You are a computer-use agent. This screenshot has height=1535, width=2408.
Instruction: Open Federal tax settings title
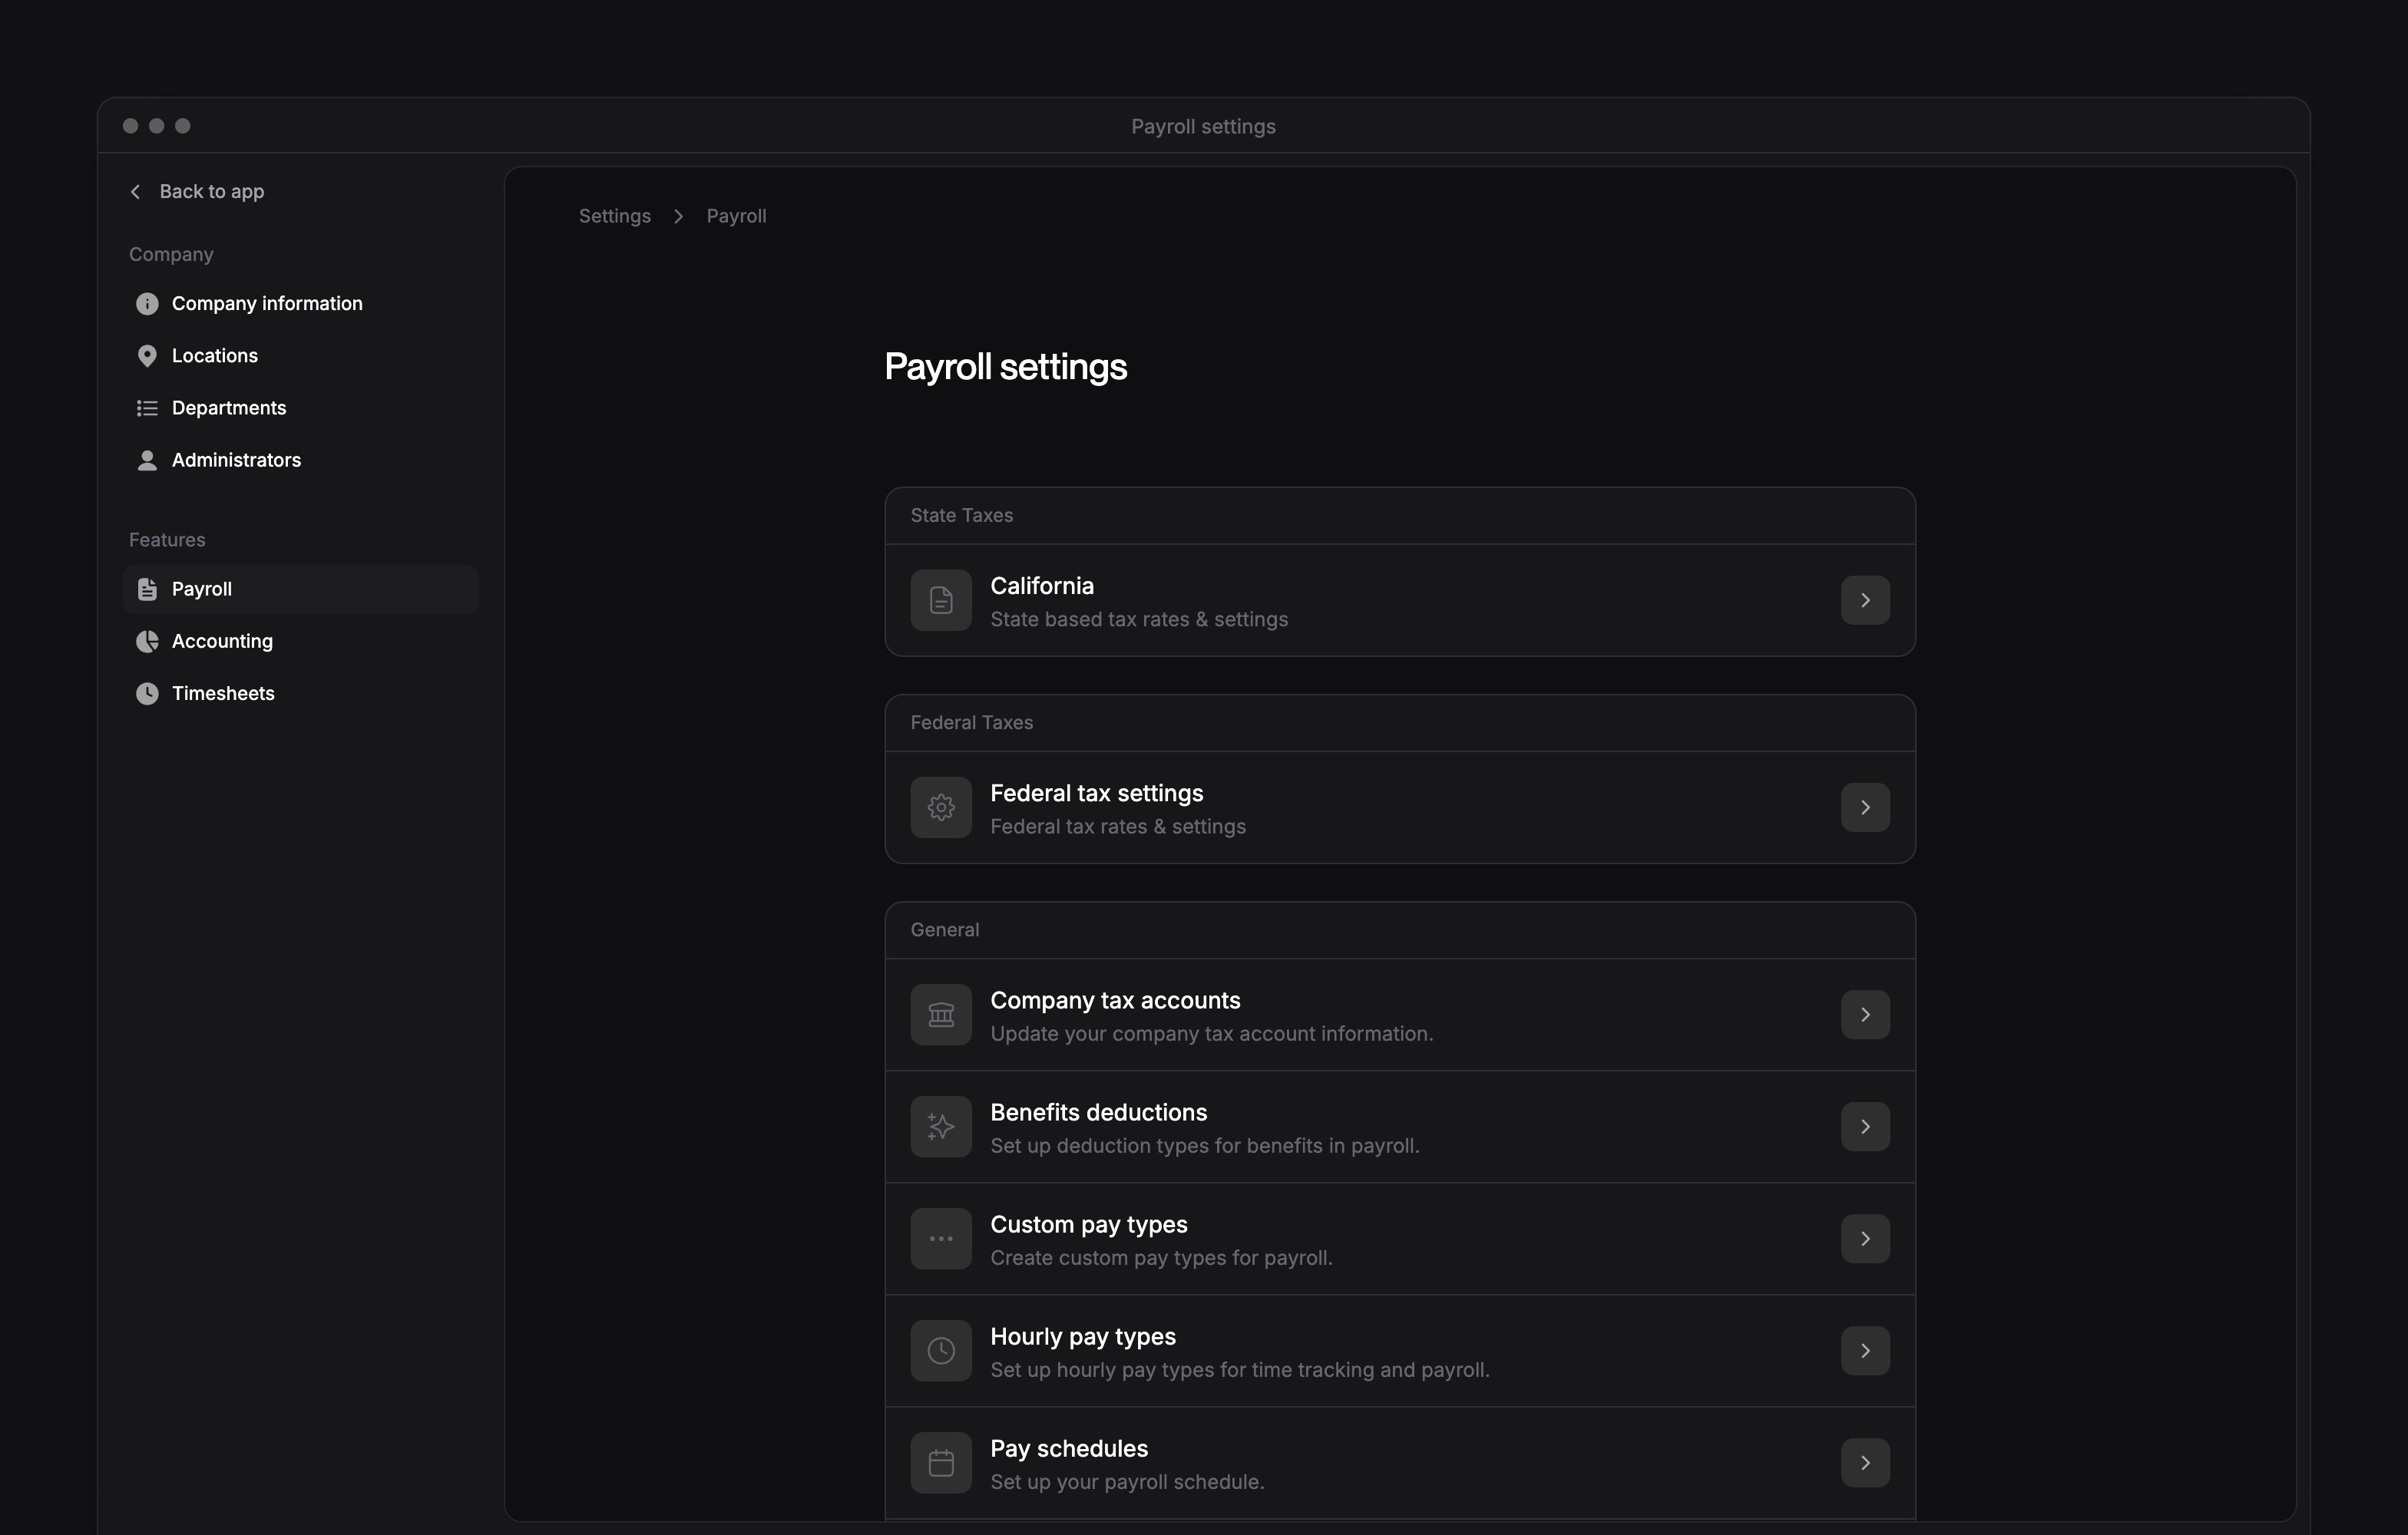coord(1097,794)
